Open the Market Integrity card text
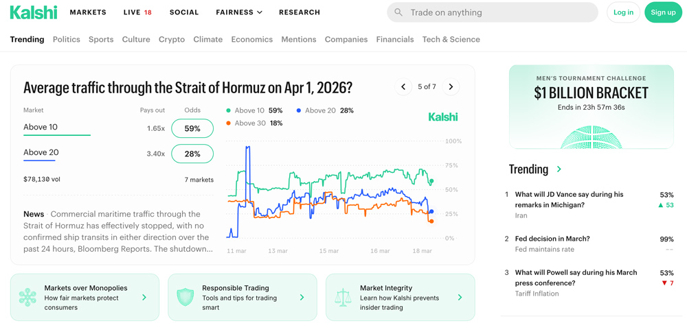This screenshot has width=687, height=323. 400,298
